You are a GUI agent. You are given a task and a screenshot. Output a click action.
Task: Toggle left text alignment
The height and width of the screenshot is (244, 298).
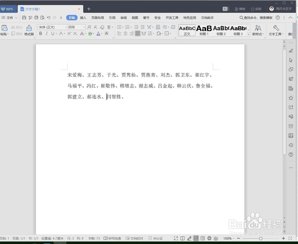(x=119, y=33)
